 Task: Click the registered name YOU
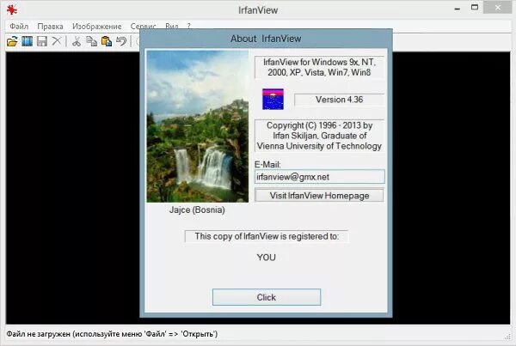(x=267, y=258)
